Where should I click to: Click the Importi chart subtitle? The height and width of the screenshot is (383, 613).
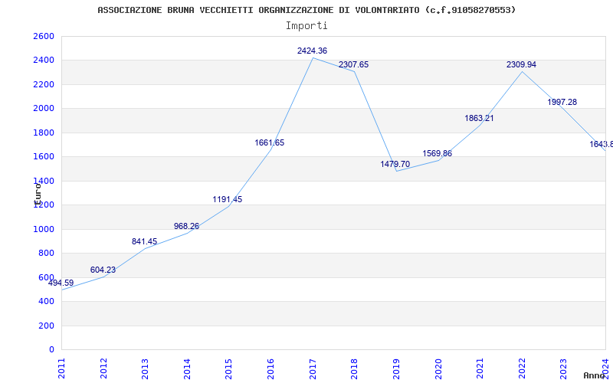point(306,26)
